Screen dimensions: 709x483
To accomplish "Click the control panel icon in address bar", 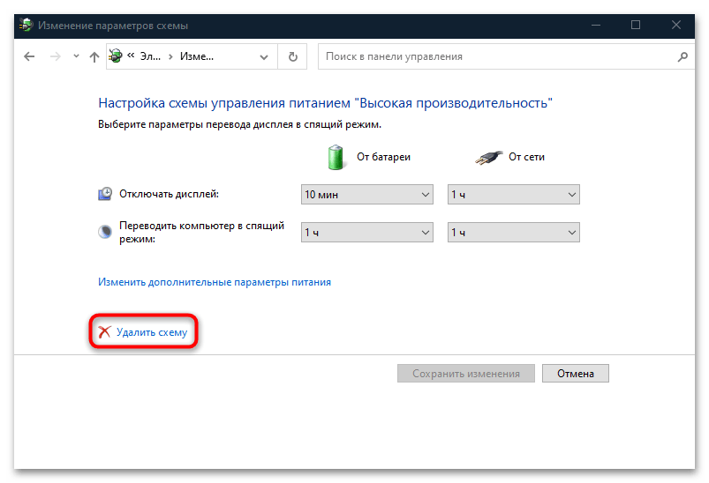I will [117, 56].
